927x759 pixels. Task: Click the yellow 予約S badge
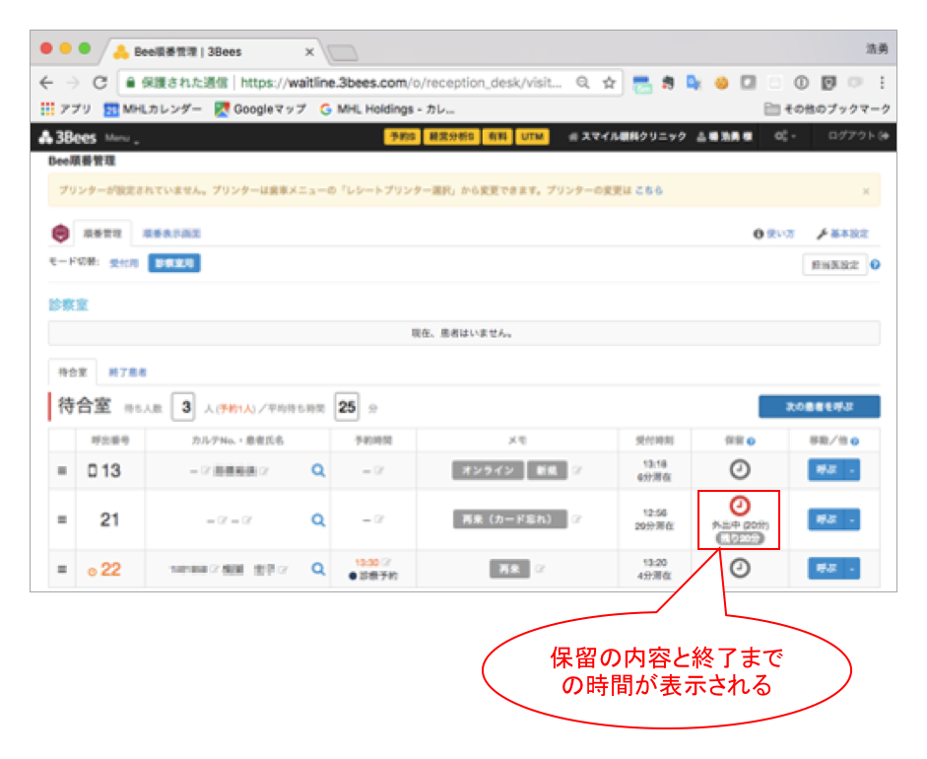pos(402,137)
